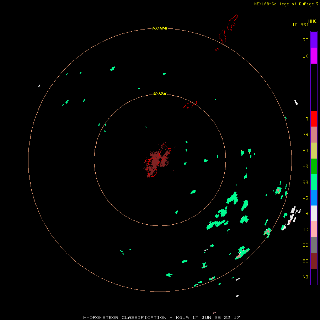Click the RA legend label
320x320 pixels.
(305, 182)
